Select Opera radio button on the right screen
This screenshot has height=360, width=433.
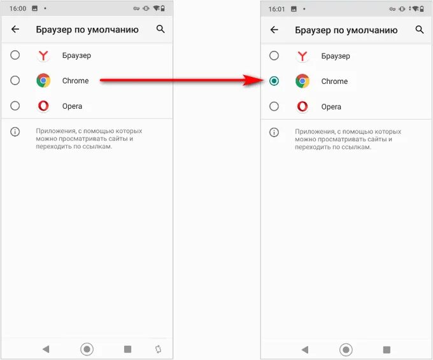[274, 106]
